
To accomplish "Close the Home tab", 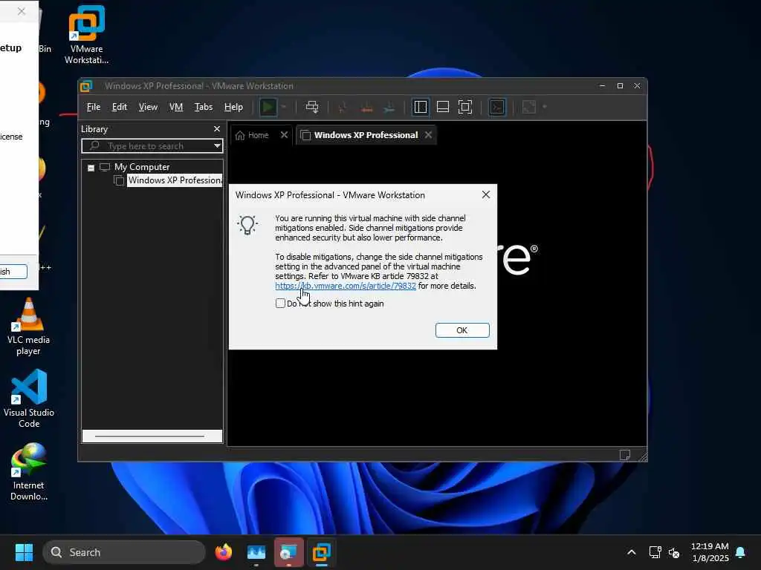I will 284,135.
